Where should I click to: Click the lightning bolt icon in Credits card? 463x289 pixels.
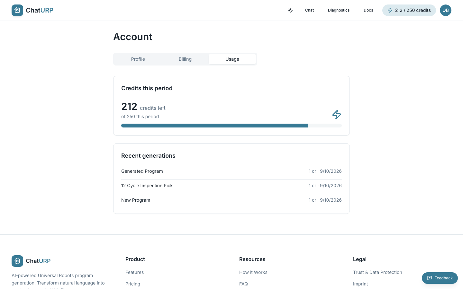click(337, 115)
